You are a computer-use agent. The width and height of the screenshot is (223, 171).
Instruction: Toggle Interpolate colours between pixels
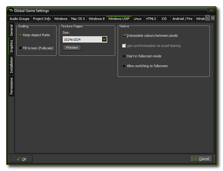point(124,36)
